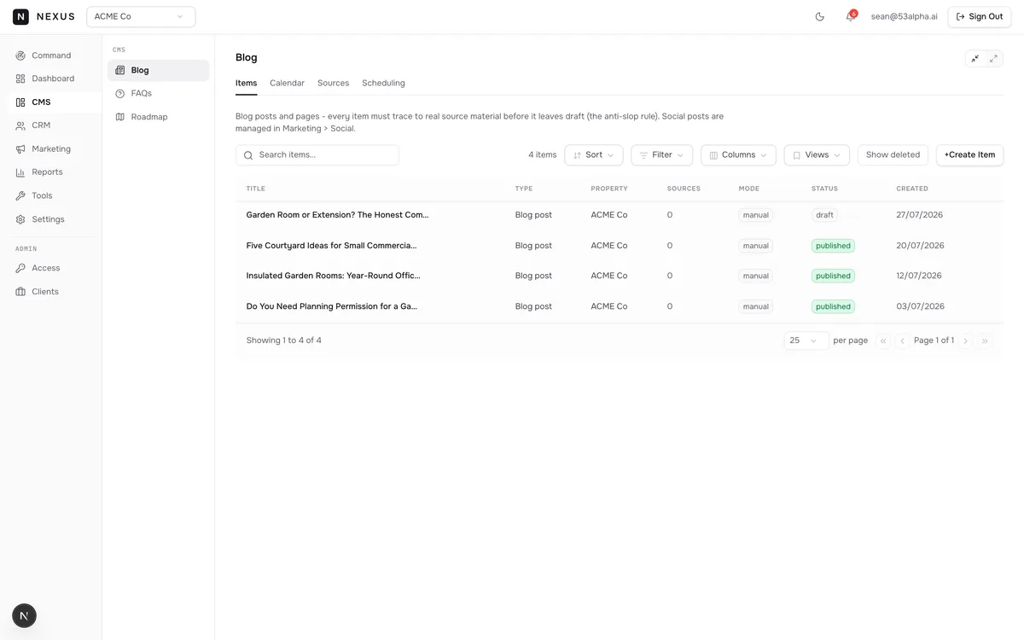Click the CMS icon in the sidebar

20,102
